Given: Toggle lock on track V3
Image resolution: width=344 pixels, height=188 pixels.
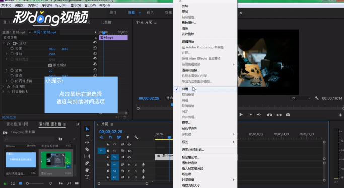Looking at the screenshot, I should pos(108,144).
